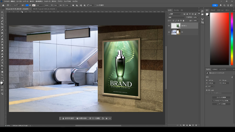
Task: Select the Hand tool
Action: click(2, 72)
